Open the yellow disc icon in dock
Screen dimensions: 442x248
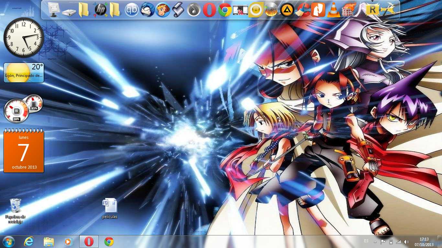256,10
